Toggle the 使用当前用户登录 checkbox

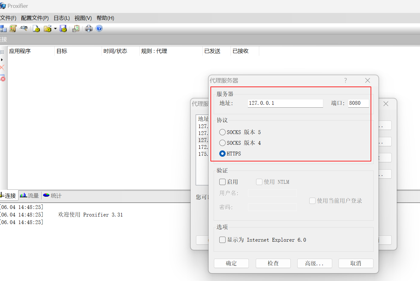(312, 201)
